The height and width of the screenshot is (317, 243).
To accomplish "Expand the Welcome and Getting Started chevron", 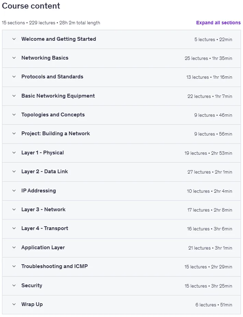I will [x=14, y=39].
